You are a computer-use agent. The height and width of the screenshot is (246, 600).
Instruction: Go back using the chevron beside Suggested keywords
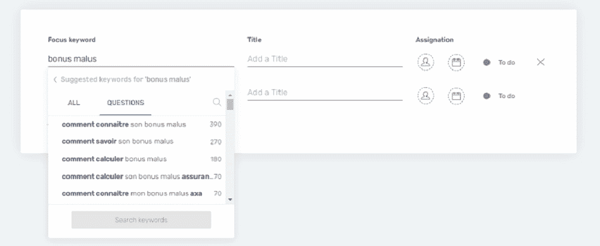coord(54,80)
